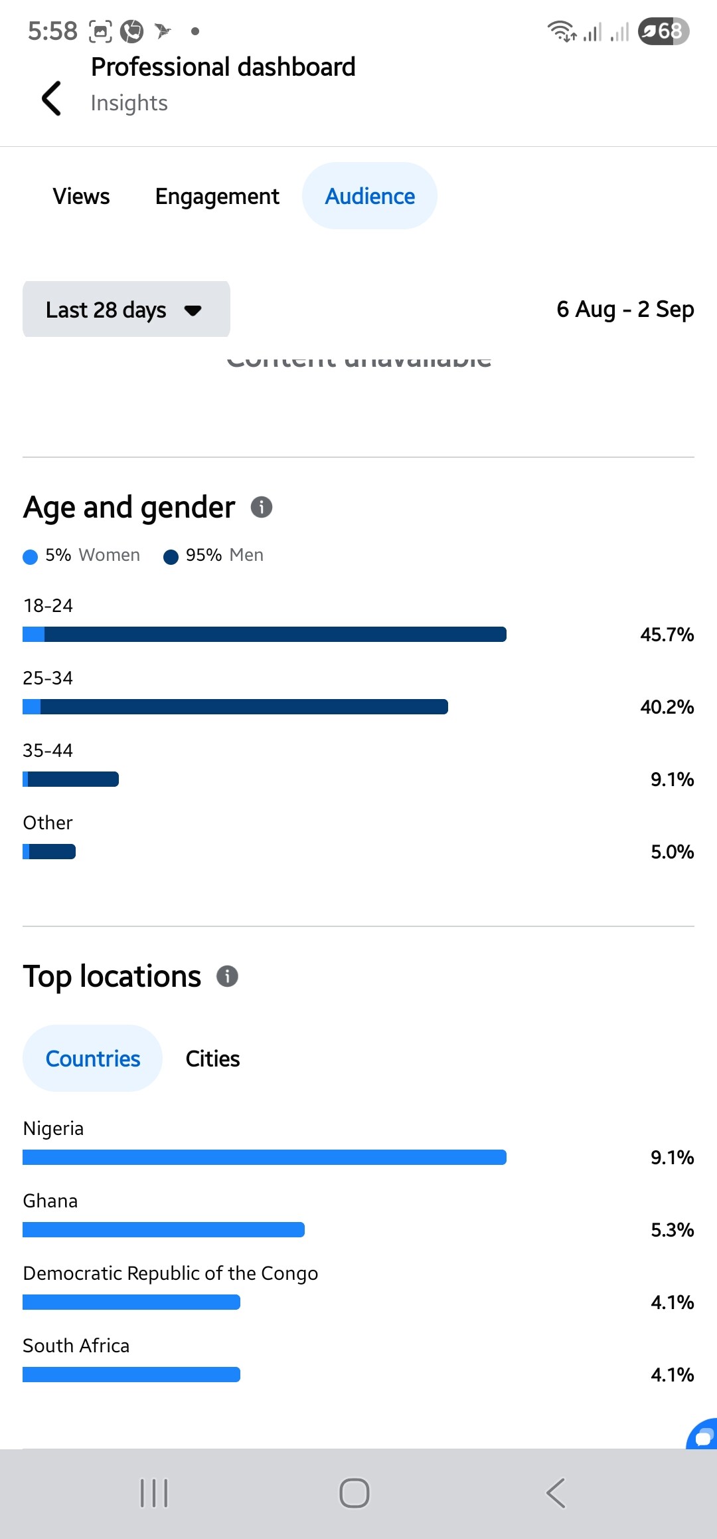Image resolution: width=717 pixels, height=1539 pixels.
Task: Open Top locations info icon
Action: [x=228, y=976]
